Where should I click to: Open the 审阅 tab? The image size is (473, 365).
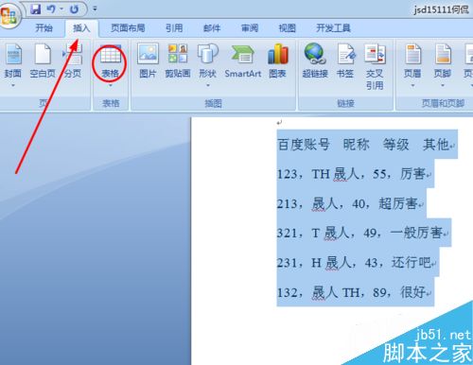pyautogui.click(x=250, y=28)
